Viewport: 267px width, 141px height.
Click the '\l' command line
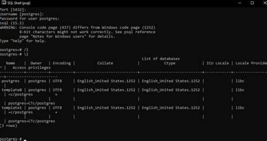coord(14,55)
